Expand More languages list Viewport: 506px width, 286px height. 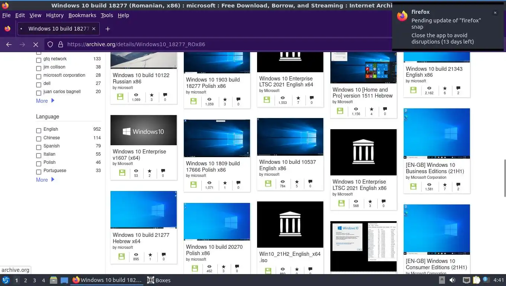pos(45,180)
